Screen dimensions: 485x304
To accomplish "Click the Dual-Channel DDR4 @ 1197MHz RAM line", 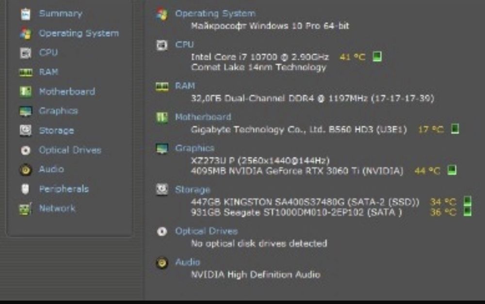I will click(312, 98).
